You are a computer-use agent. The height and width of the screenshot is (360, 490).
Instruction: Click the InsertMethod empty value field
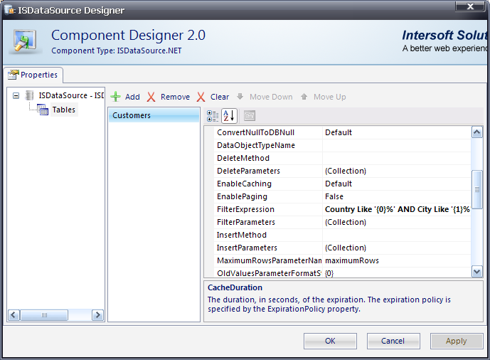(x=397, y=235)
